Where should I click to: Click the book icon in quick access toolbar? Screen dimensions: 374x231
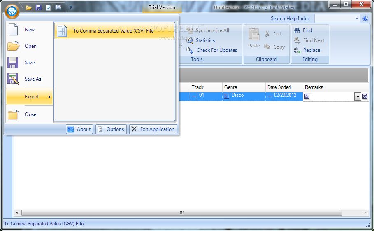coord(58,8)
